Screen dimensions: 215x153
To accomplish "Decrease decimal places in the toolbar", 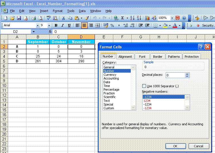I will click(132, 25).
